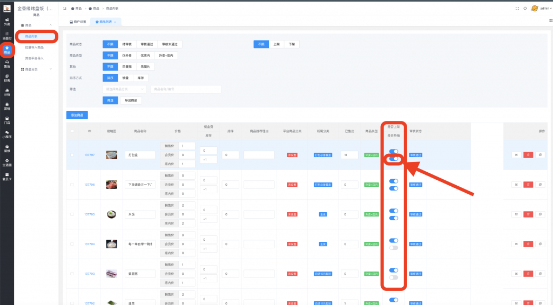
Task: Tick the checkbox for product 137796
Action: (73, 185)
